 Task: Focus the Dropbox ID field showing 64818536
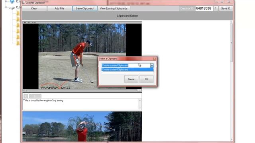(204, 8)
